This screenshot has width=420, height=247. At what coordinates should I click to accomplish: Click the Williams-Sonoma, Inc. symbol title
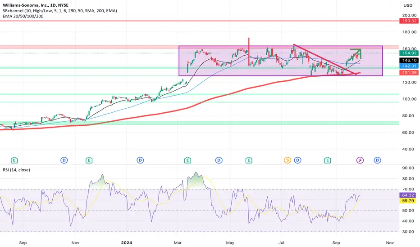point(36,5)
